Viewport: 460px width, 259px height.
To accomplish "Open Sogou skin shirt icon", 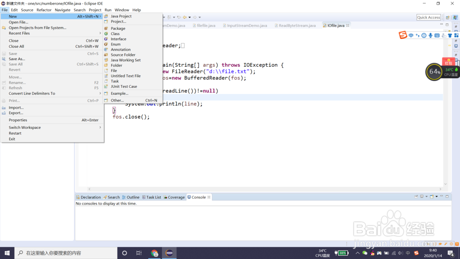I will pyautogui.click(x=450, y=35).
